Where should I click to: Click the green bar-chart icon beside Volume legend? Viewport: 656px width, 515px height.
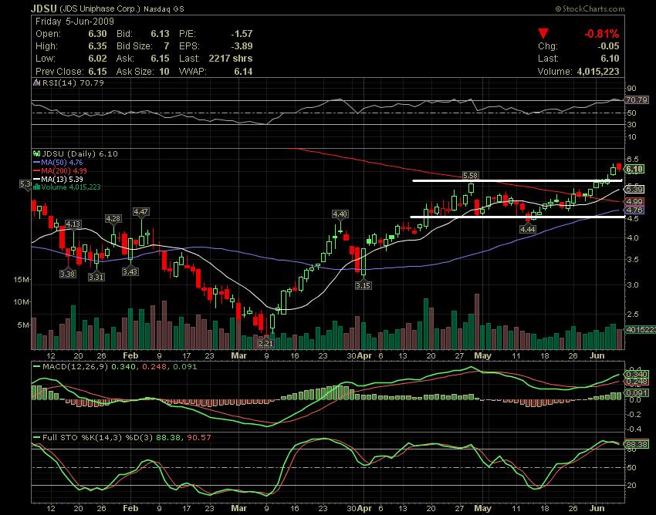37,187
